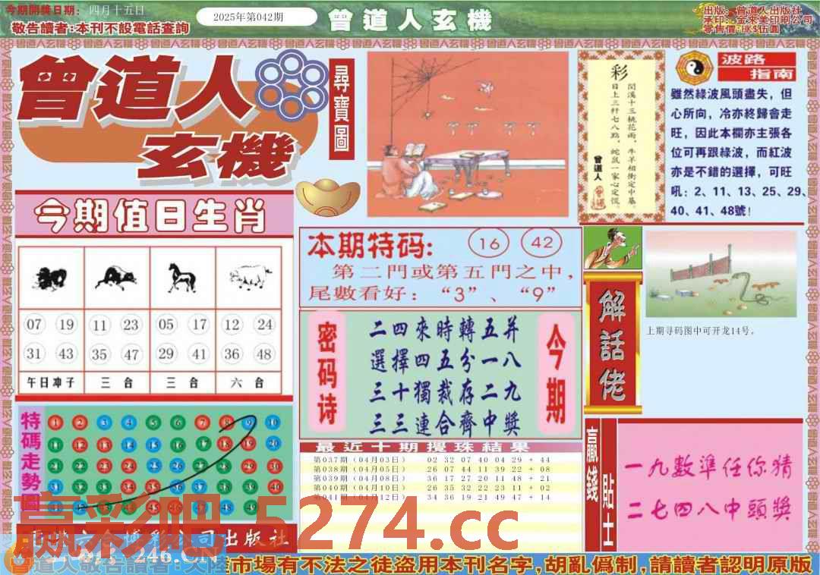The height and width of the screenshot is (575, 820).
Task: Click the red 尋寶圖 vertical label
Action: pos(342,108)
